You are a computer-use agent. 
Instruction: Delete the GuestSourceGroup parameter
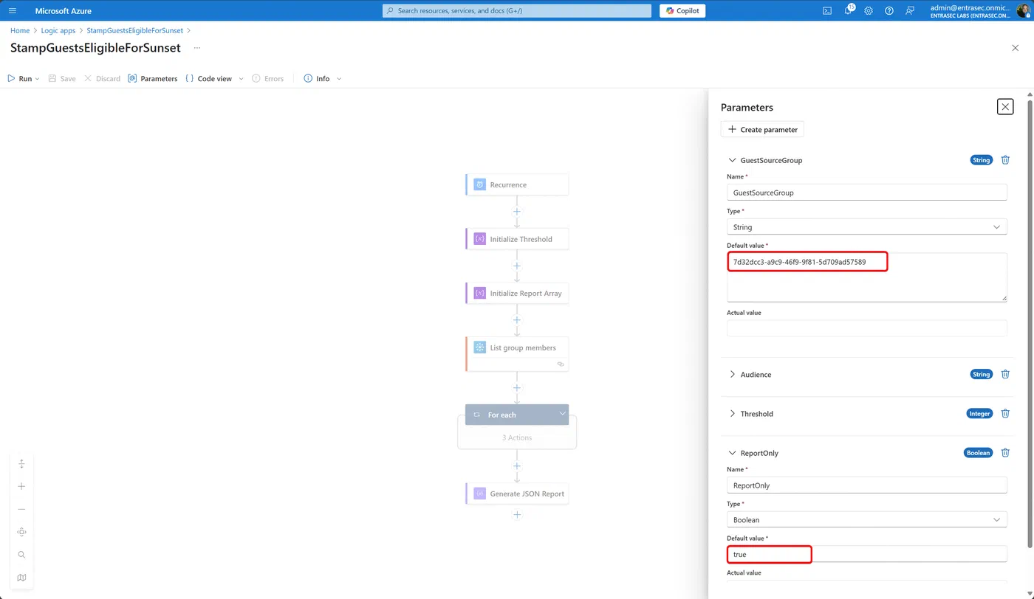coord(1005,160)
